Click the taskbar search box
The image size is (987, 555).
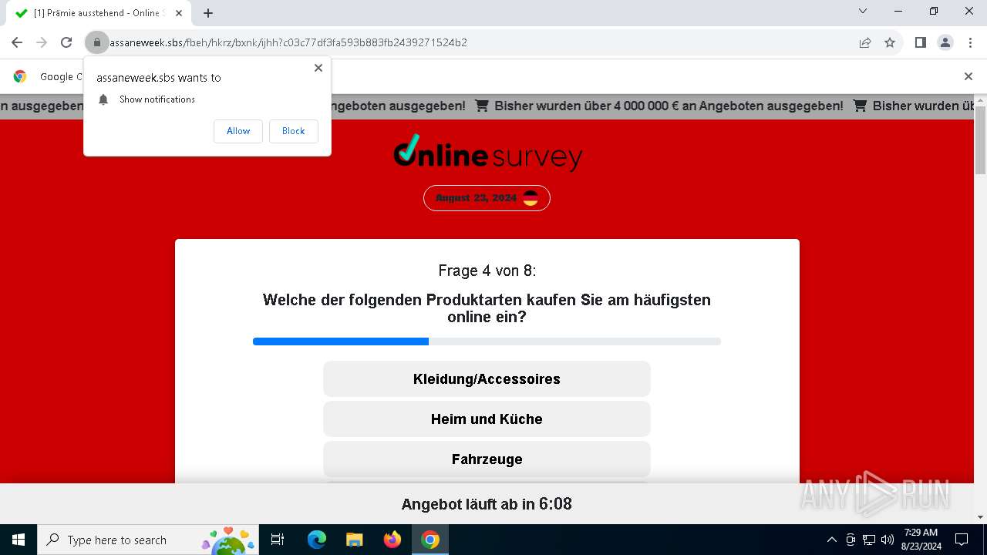[x=149, y=540]
